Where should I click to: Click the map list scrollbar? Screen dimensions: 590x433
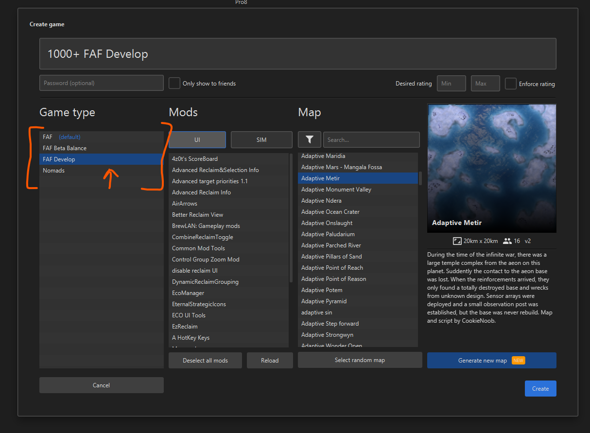420,178
